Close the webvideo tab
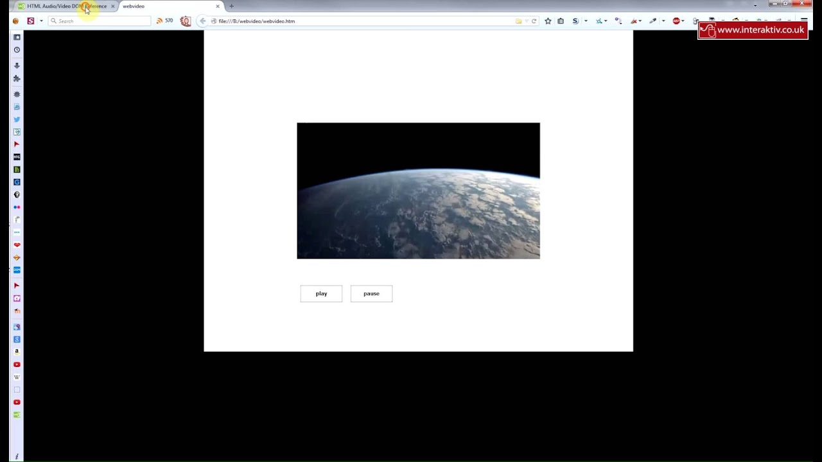 click(x=218, y=6)
